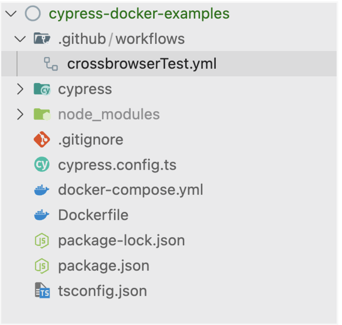Open the docker-compose.yml file

[x=131, y=190]
